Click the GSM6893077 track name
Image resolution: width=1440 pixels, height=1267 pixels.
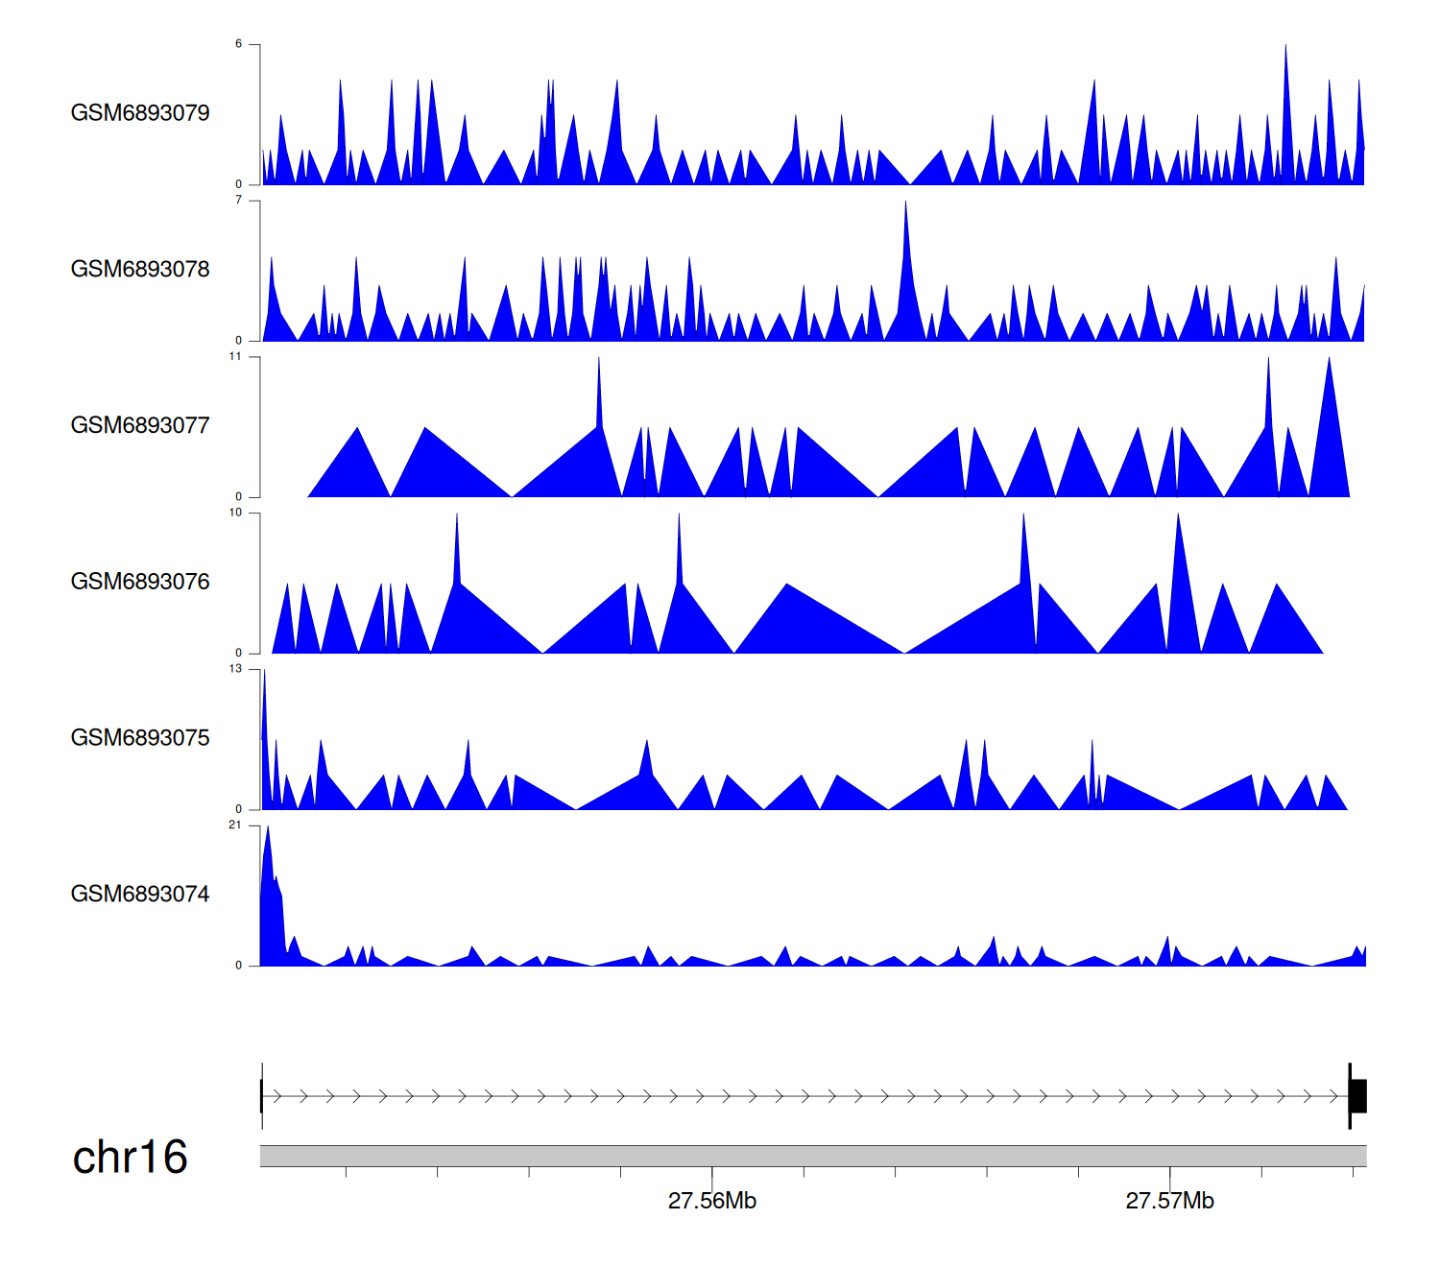click(140, 426)
